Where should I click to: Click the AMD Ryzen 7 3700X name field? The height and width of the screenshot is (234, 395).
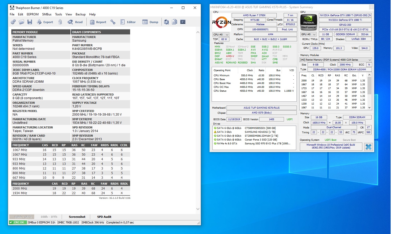(254, 15)
